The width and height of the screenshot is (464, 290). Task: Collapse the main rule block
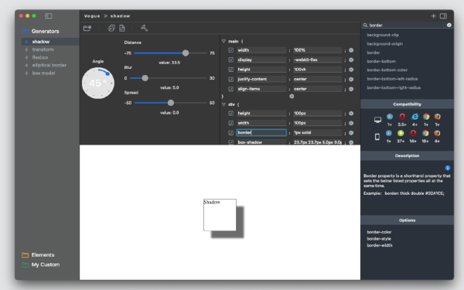223,42
